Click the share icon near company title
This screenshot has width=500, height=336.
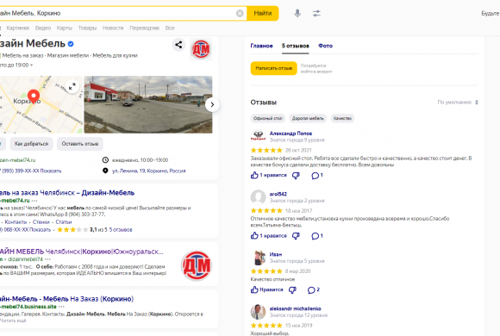178,45
